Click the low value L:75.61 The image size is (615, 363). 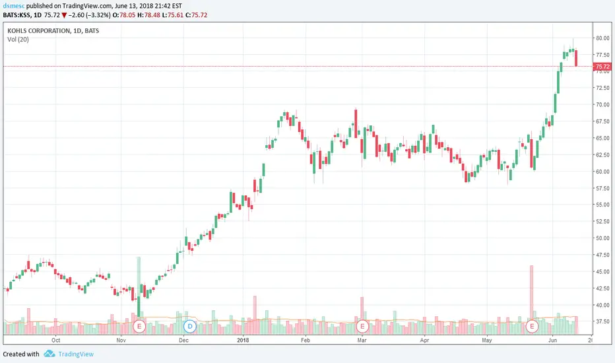click(173, 15)
